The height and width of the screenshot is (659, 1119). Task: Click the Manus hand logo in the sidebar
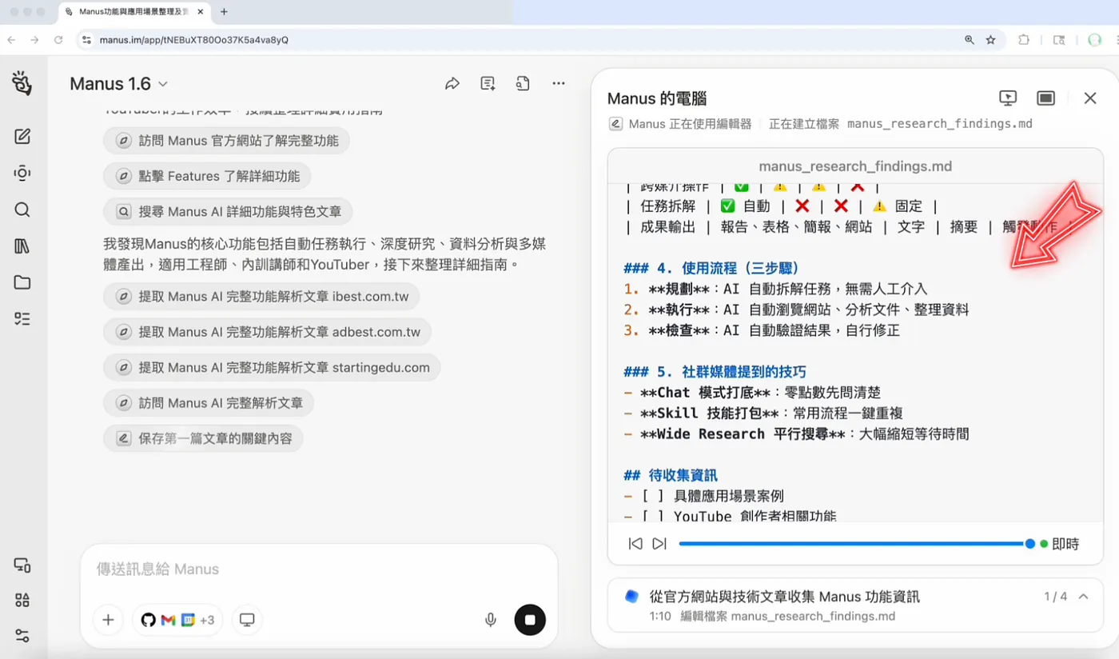click(x=22, y=82)
